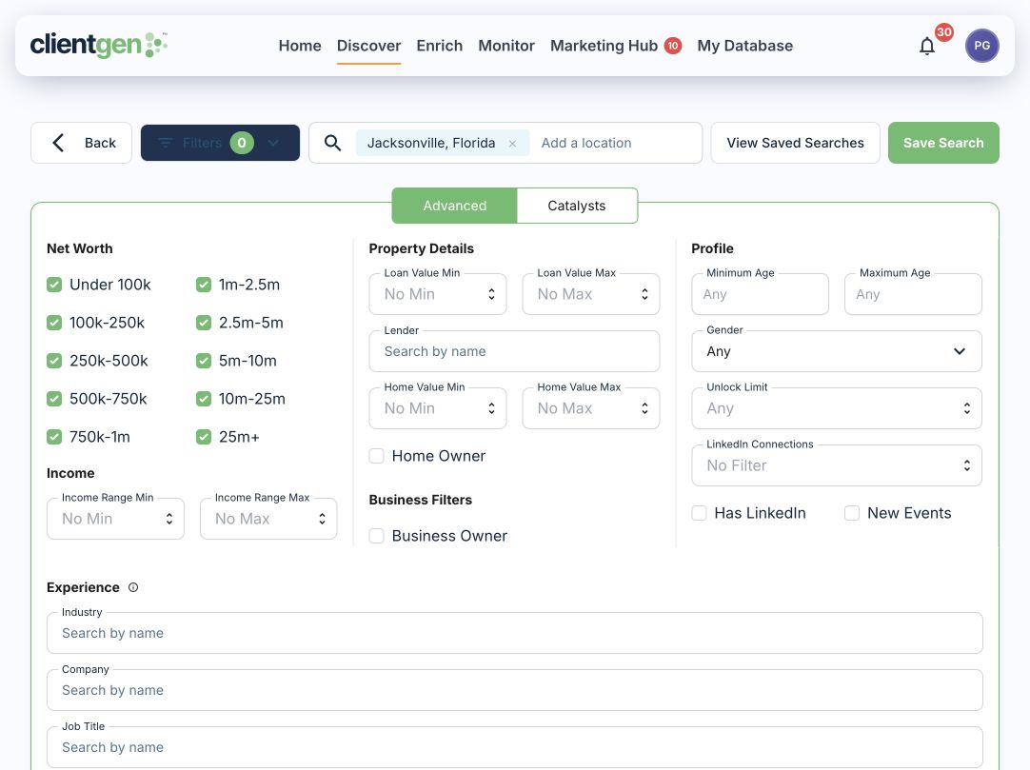The image size is (1030, 770).
Task: Click the Industry search field
Action: (514, 633)
